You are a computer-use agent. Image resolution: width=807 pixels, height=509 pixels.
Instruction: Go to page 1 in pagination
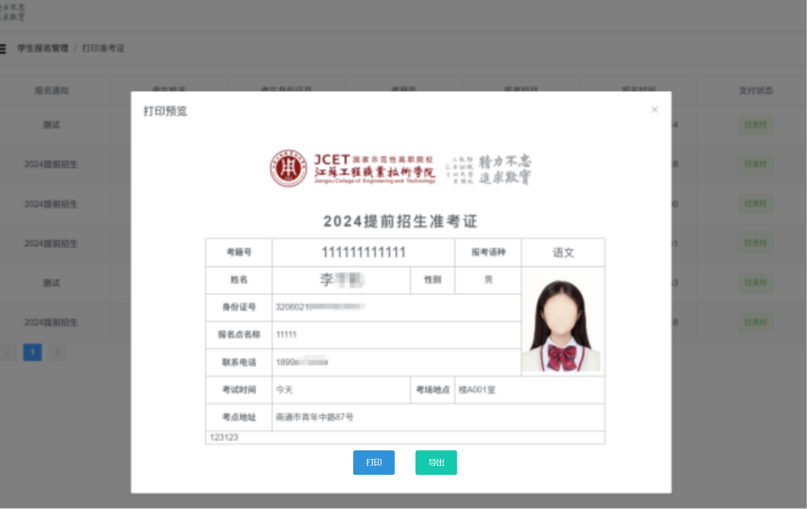click(x=32, y=352)
